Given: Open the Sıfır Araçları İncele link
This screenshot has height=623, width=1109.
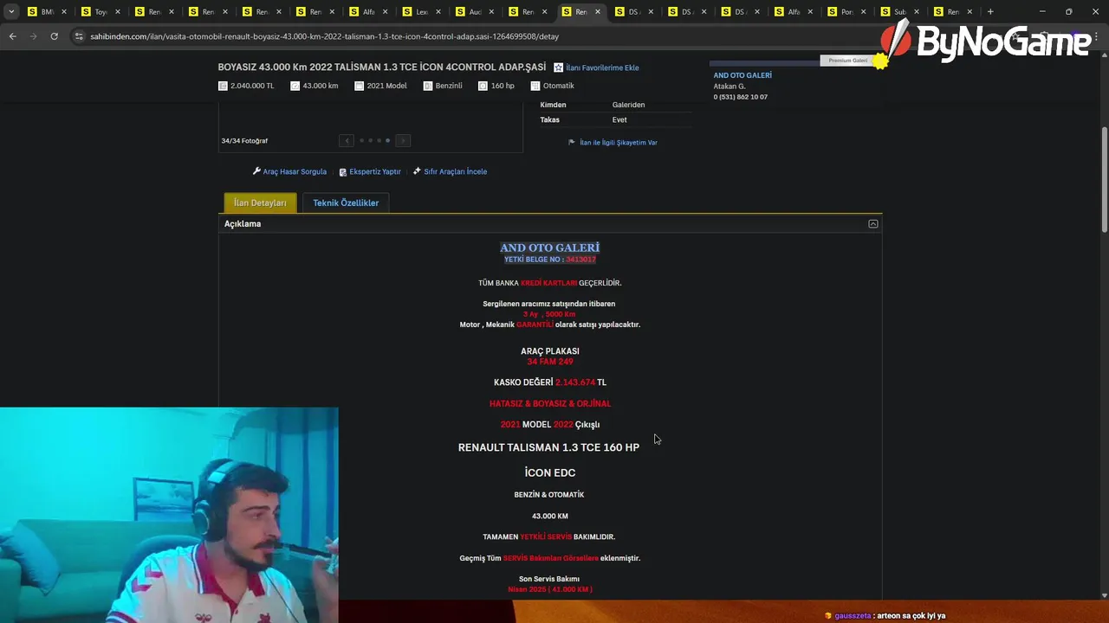Looking at the screenshot, I should [x=456, y=171].
